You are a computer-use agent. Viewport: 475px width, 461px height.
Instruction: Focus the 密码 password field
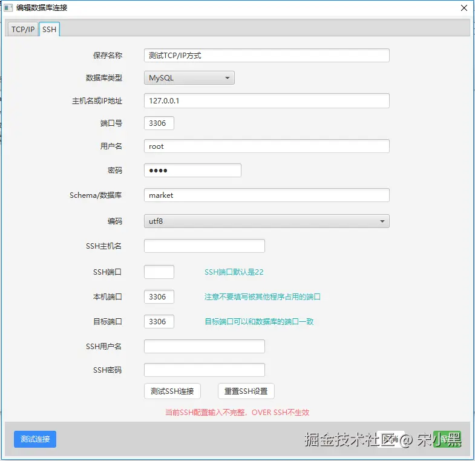tap(192, 170)
